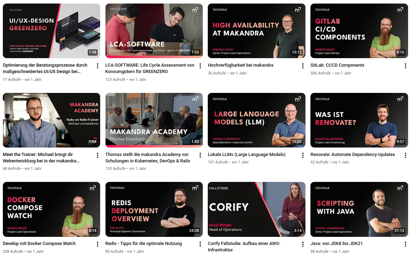Click the Redis - Tipps für die optimale Nutzung title
The height and width of the screenshot is (256, 412).
pyautogui.click(x=143, y=244)
